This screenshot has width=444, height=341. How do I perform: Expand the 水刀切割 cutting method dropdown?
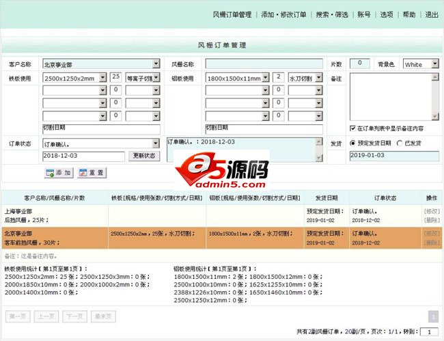[x=305, y=78]
